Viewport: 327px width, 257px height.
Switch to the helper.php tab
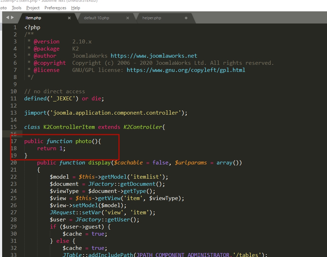pyautogui.click(x=152, y=18)
